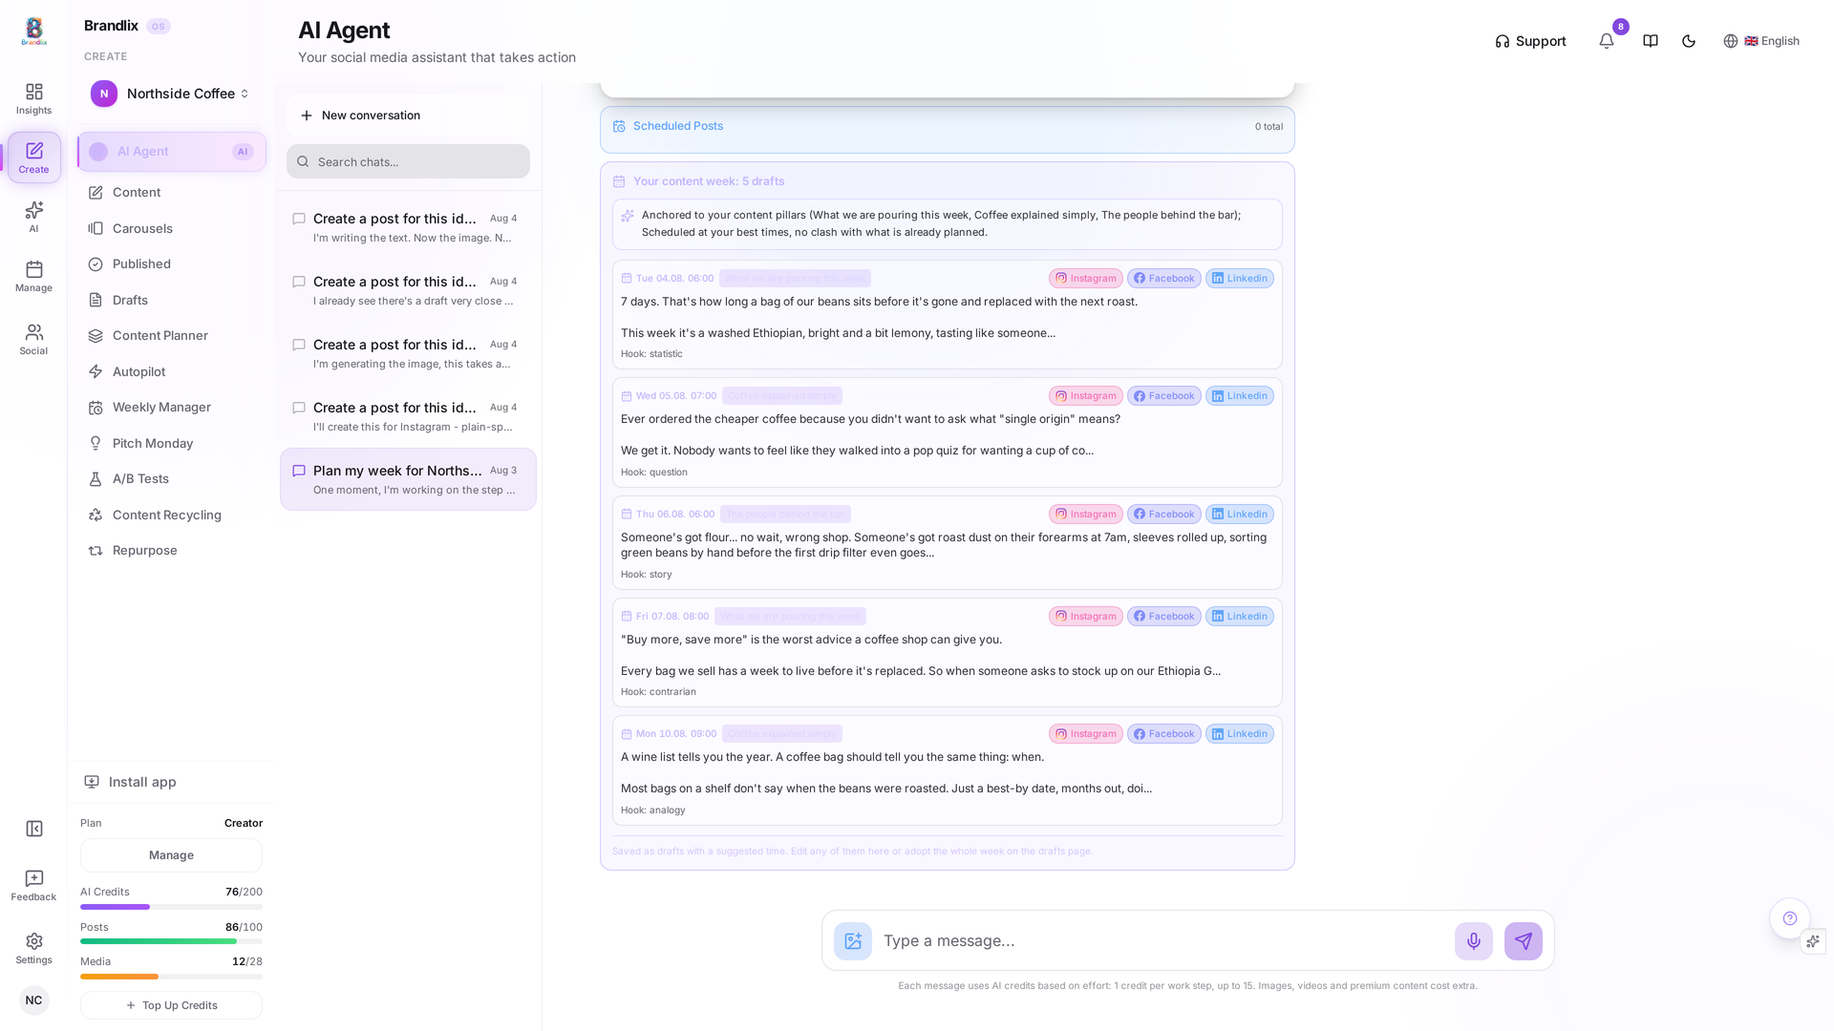Start voice input with the microphone
The image size is (1834, 1031).
1474,941
